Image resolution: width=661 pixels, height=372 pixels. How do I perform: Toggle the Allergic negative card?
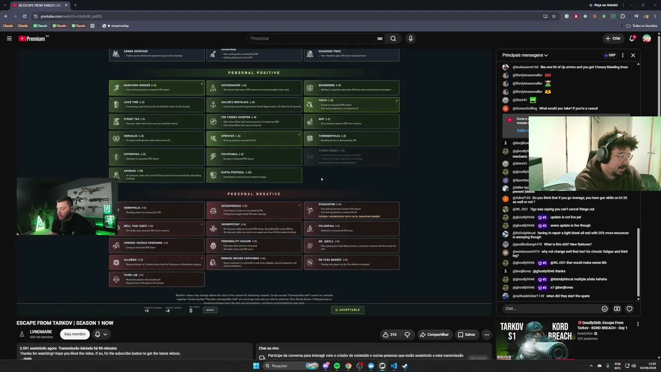point(156,262)
